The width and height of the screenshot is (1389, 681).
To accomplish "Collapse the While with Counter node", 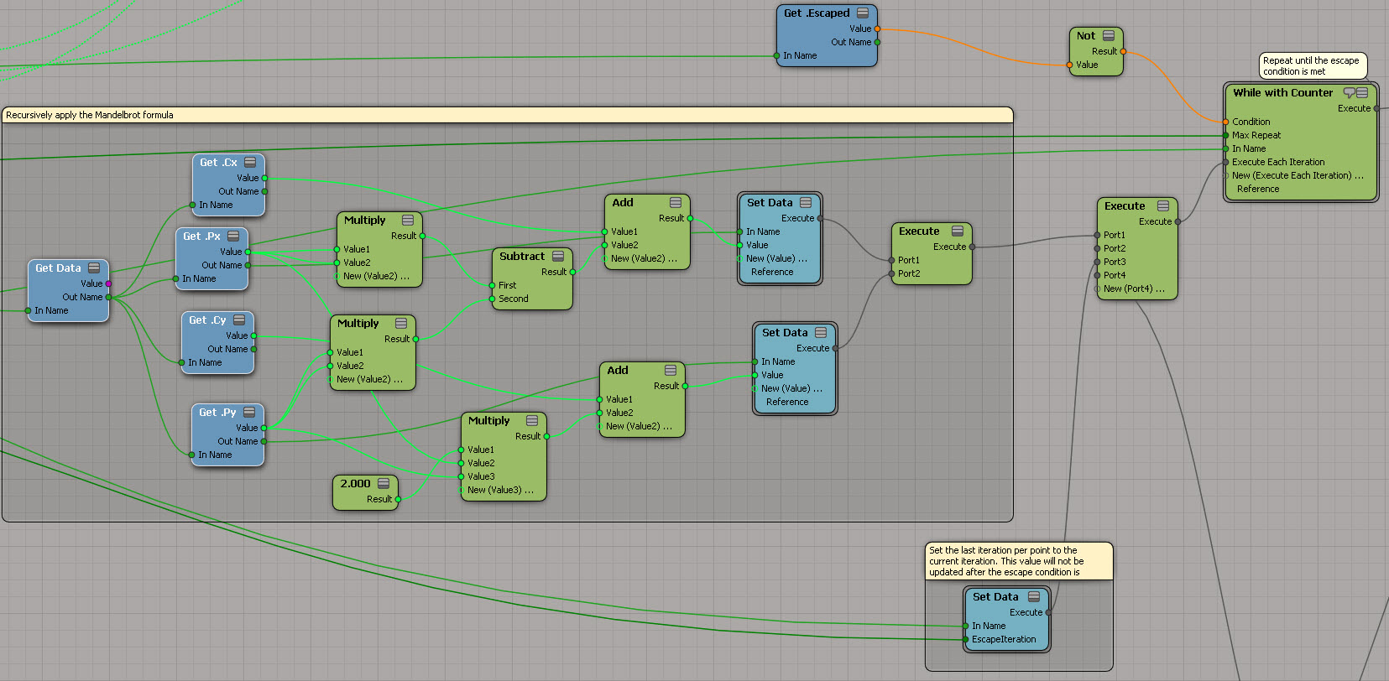I will click(1362, 93).
